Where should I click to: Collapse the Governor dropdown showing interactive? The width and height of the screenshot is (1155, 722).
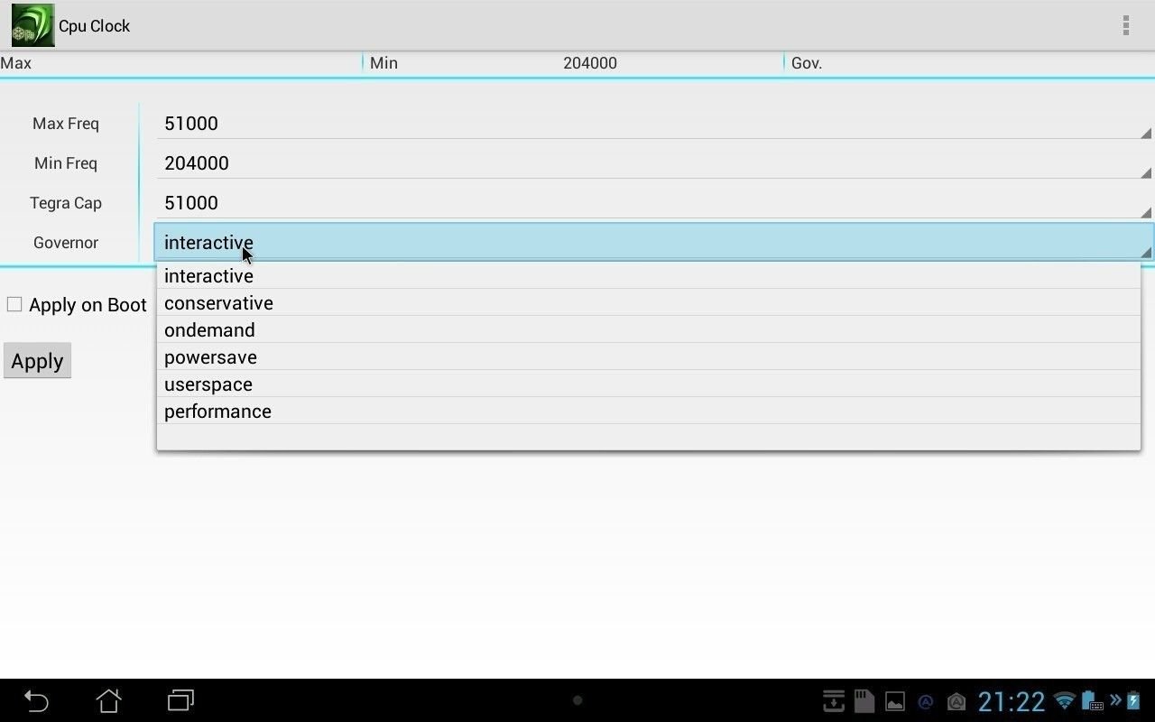[654, 242]
